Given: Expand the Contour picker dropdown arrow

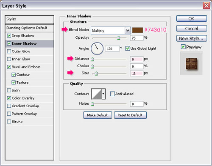Looking at the screenshot, I should pyautogui.click(x=103, y=94).
